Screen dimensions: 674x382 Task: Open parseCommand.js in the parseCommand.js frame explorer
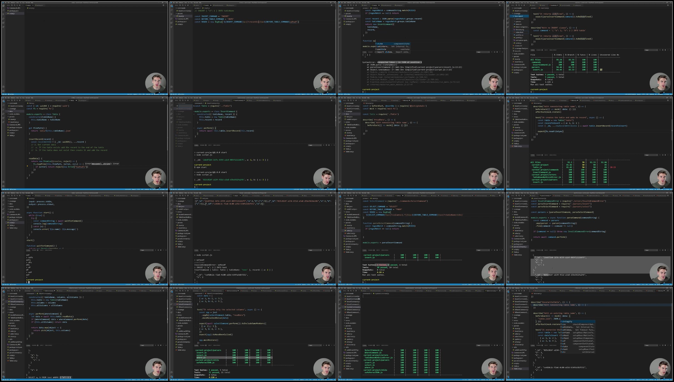(519, 247)
